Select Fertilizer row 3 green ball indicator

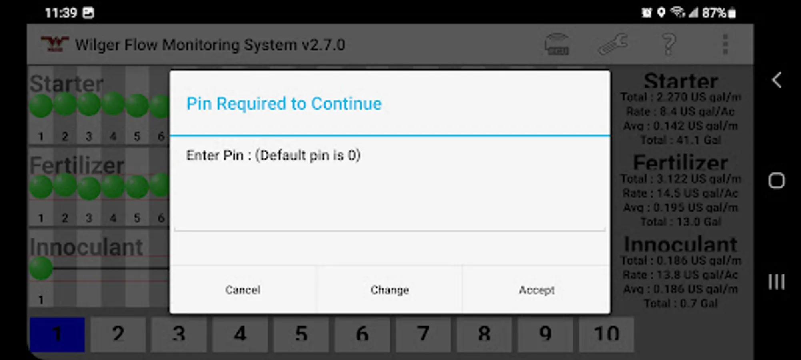click(x=89, y=187)
